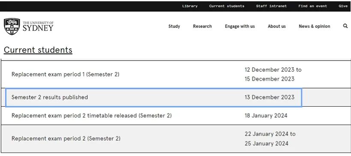Open the Research menu
This screenshot has width=351, height=156.
click(x=202, y=26)
